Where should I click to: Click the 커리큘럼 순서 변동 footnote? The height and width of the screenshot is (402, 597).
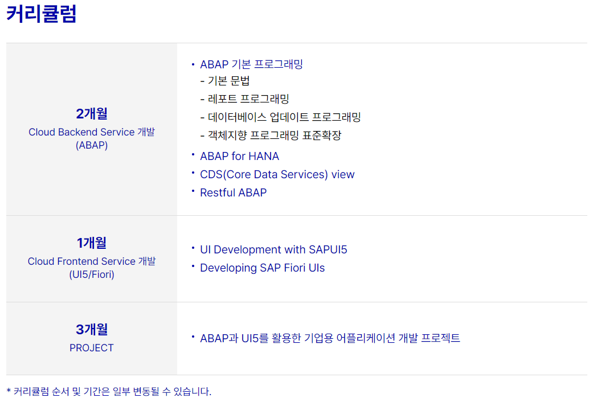pos(109,391)
